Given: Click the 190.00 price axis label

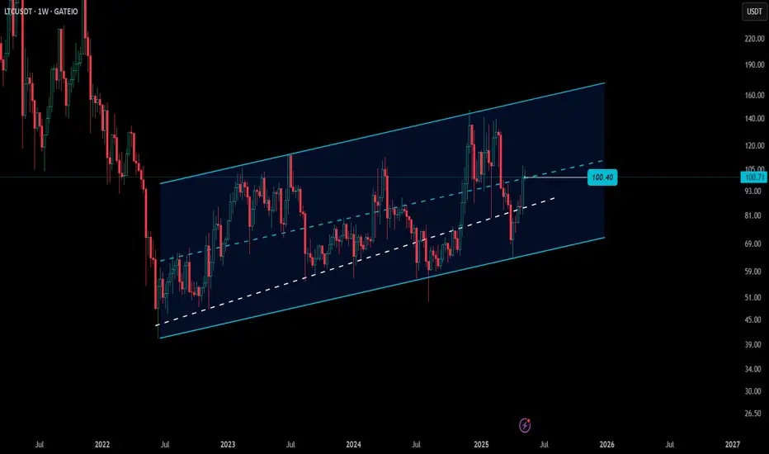Looking at the screenshot, I should 754,64.
